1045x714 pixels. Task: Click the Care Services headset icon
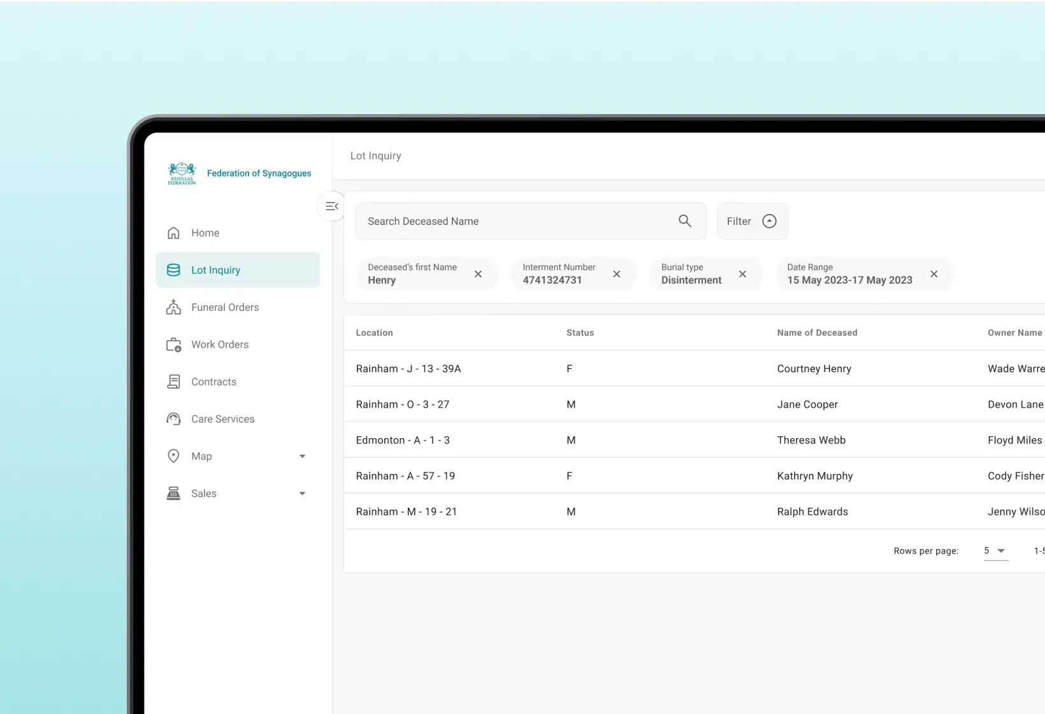click(x=173, y=419)
